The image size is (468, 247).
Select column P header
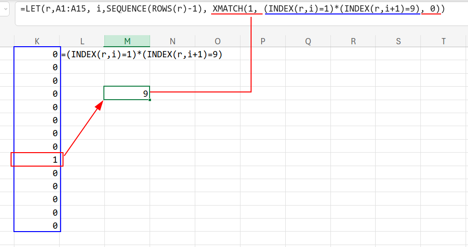[x=263, y=41]
